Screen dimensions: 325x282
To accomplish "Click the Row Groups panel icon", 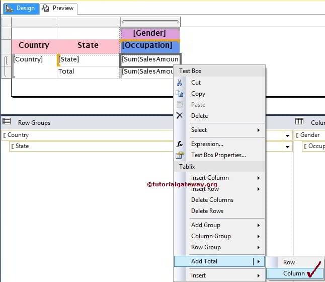I will 7,121.
